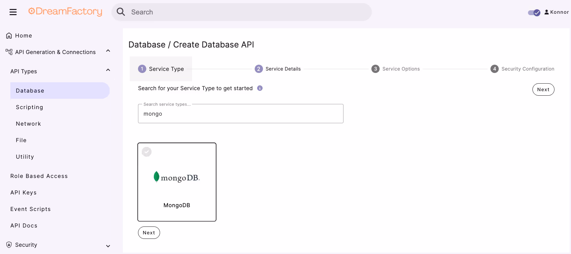Click the Security sidebar label

click(x=26, y=245)
